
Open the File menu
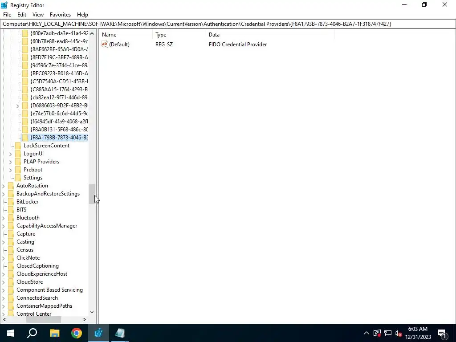pyautogui.click(x=7, y=15)
